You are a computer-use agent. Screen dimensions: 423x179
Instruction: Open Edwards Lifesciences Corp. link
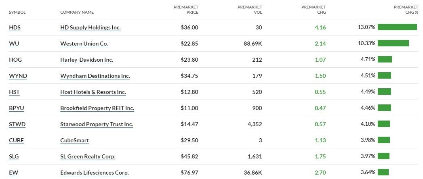coord(95,173)
